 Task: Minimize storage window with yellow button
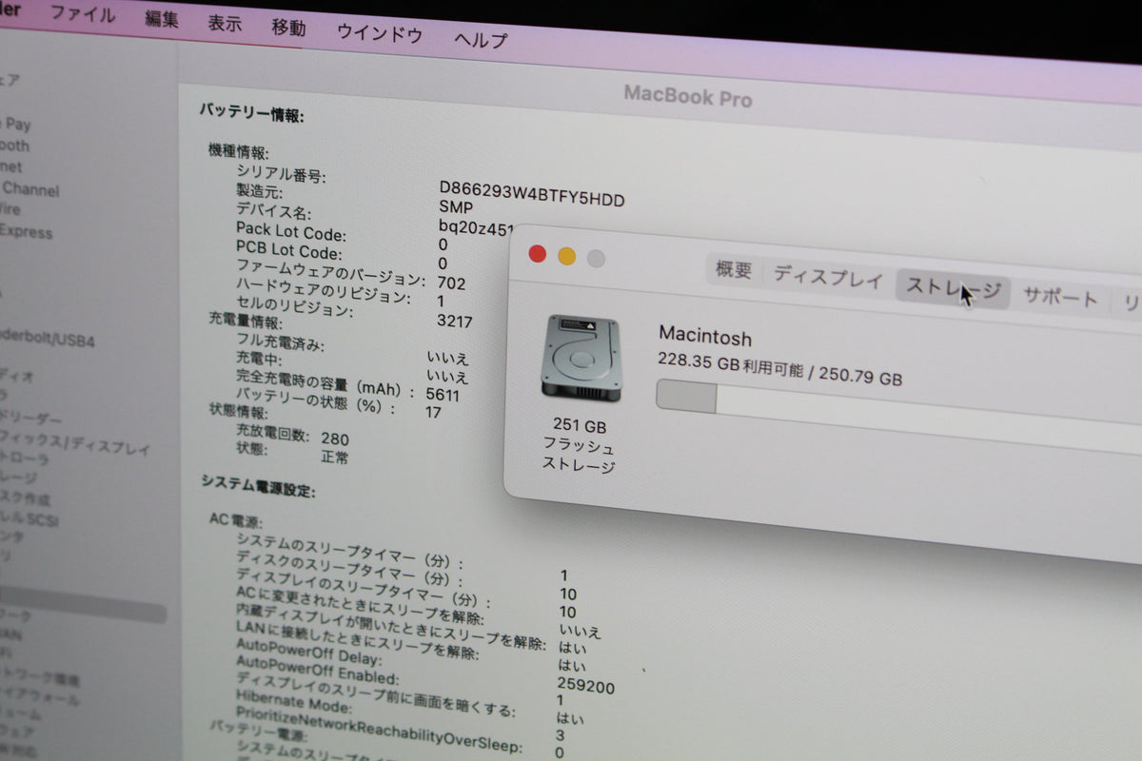[x=566, y=256]
